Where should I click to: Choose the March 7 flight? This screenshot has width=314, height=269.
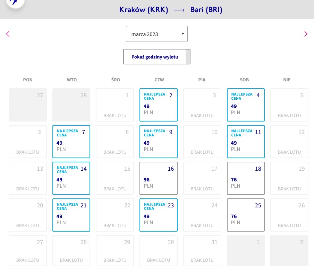[x=71, y=142]
